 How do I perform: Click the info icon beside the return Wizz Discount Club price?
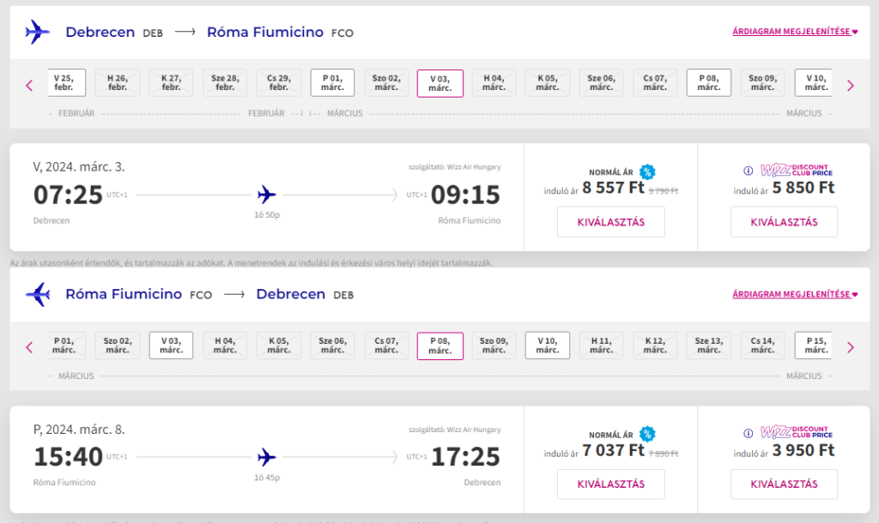748,432
